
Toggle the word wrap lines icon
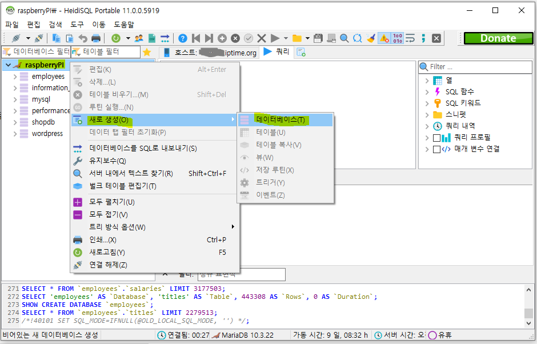click(410, 38)
